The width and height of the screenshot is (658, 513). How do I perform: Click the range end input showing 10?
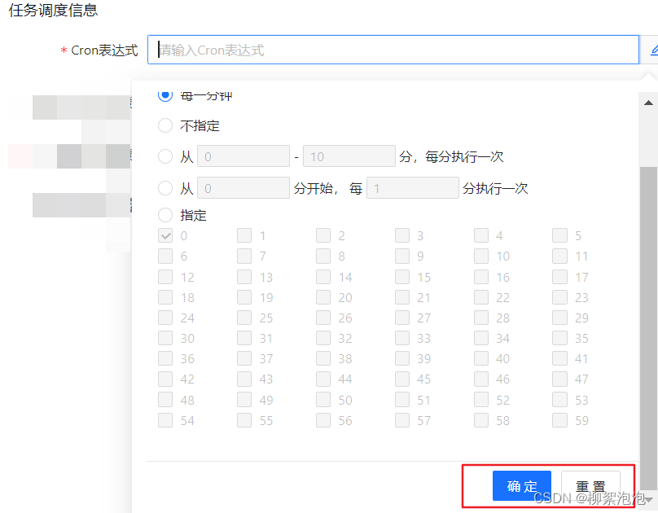click(349, 156)
